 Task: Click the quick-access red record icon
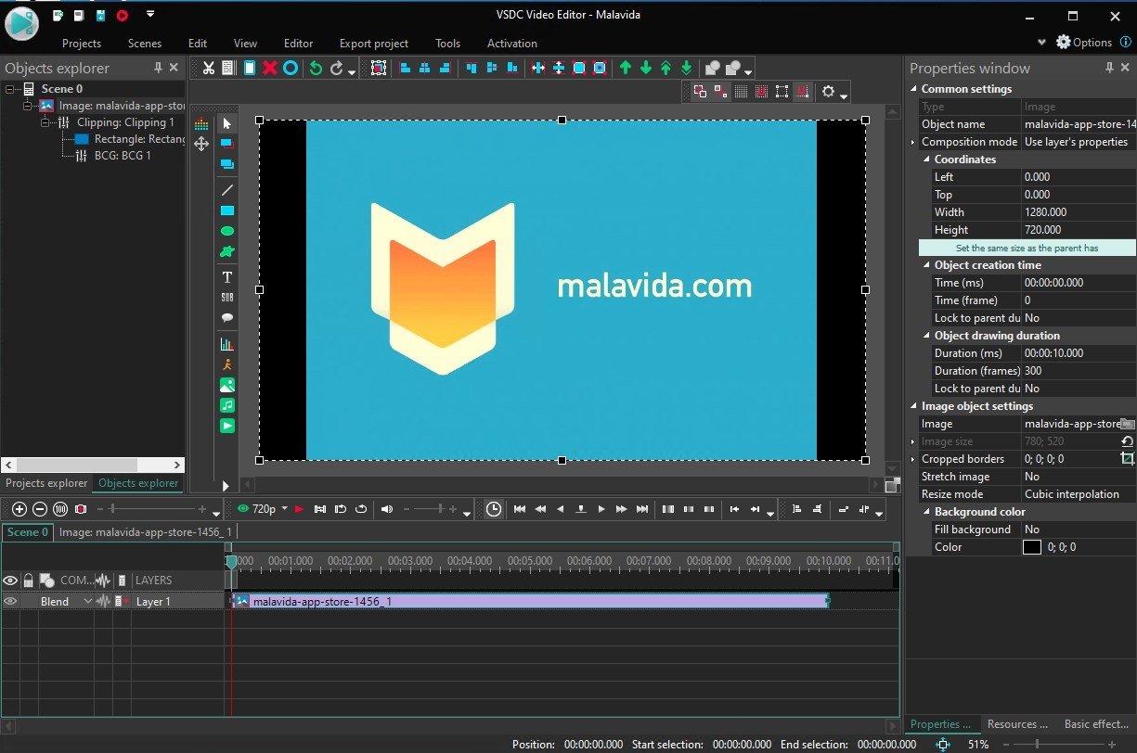click(x=123, y=16)
